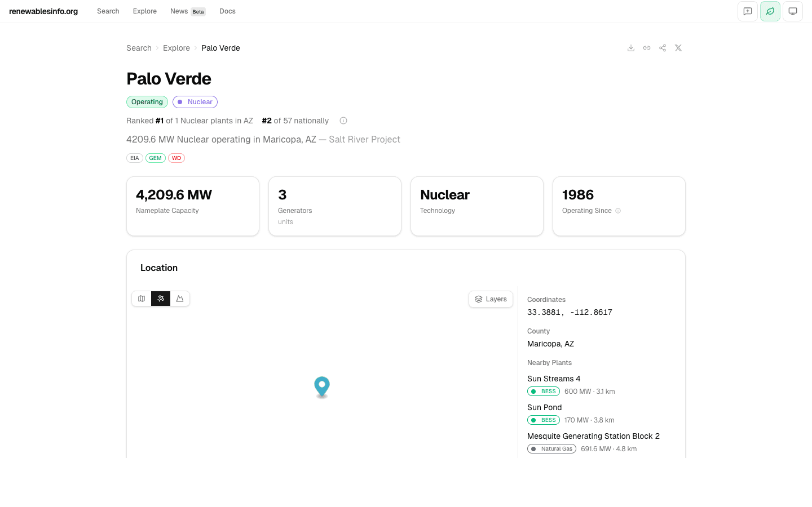The image size is (812, 507).
Task: Go to the Docs page
Action: pos(227,11)
